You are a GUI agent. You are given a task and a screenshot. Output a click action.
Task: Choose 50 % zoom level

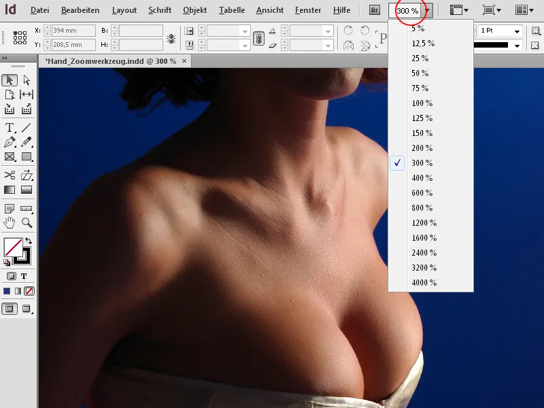click(430, 73)
